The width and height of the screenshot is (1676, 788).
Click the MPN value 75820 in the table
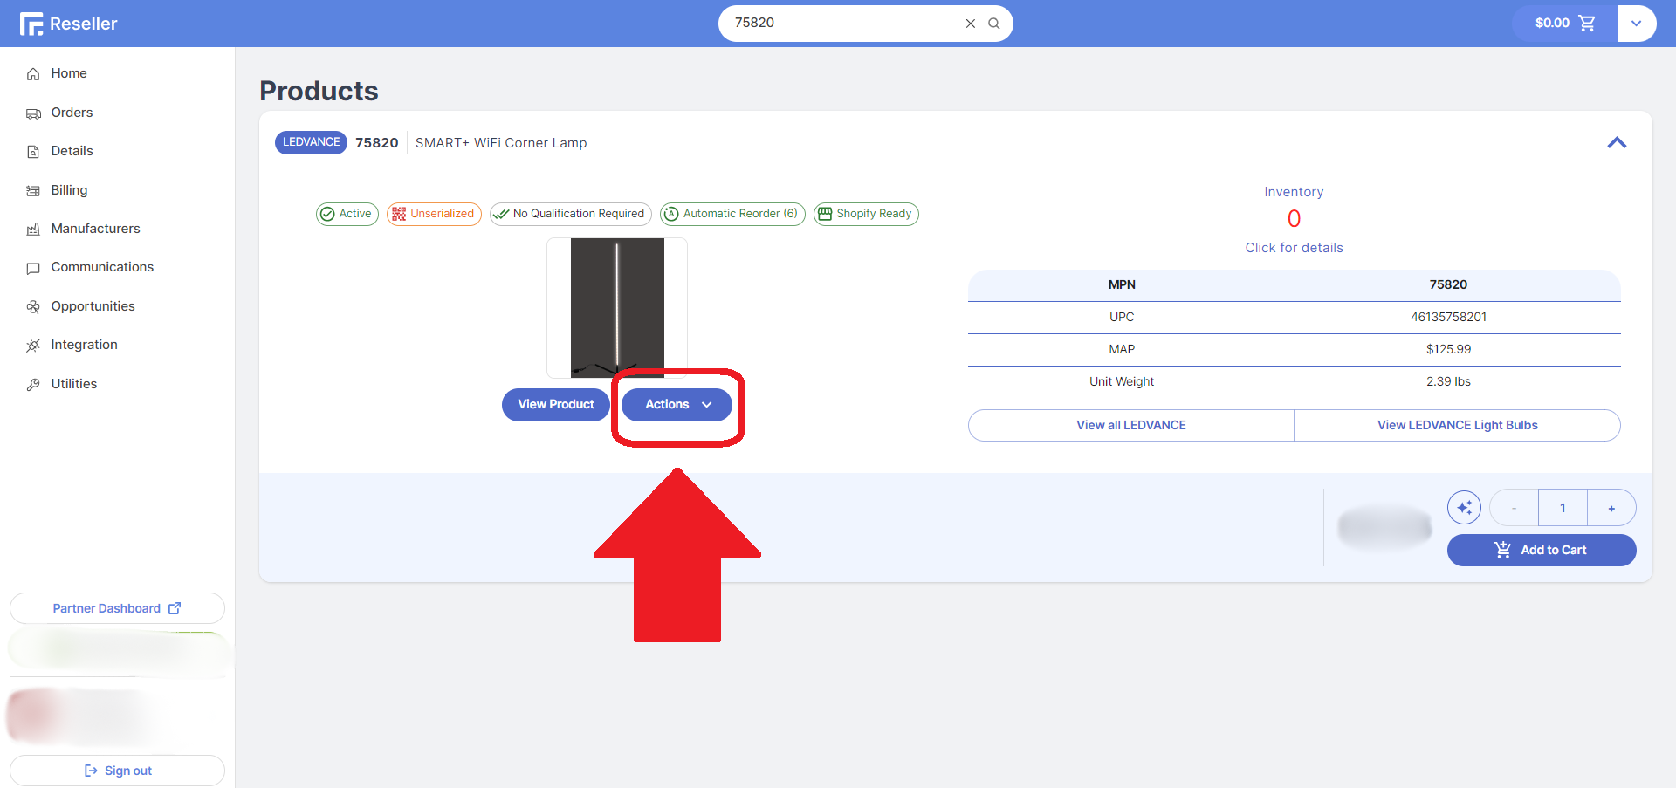(x=1448, y=285)
